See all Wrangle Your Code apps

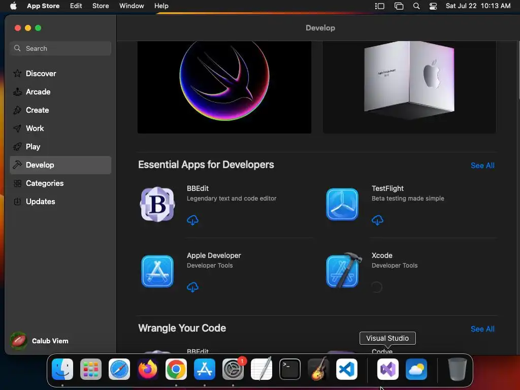482,329
